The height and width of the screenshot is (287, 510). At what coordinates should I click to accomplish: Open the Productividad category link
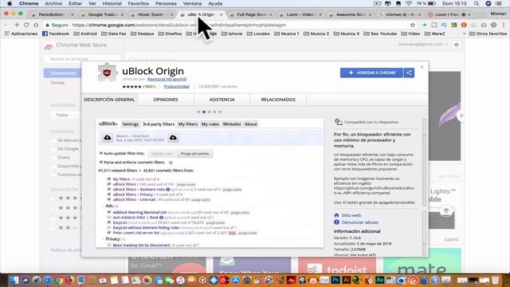pos(177,87)
